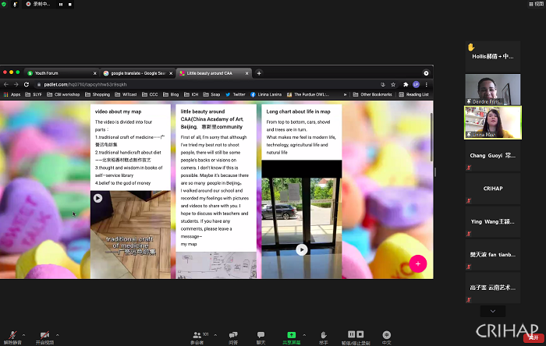Screen dimensions: 546x346
Task: Toggle the start video camera button
Action: pos(44,334)
